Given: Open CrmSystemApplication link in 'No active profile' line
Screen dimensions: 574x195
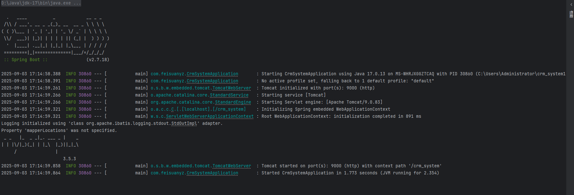Looking at the screenshot, I should 212,81.
